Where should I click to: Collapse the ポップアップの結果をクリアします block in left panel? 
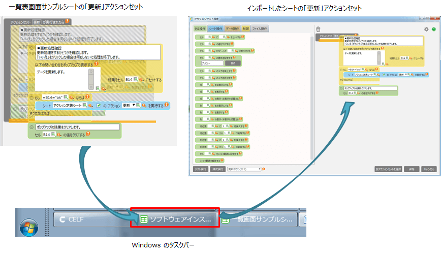point(31,127)
